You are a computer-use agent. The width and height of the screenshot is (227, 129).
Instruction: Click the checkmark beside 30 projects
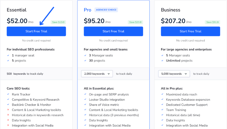tap(85, 61)
